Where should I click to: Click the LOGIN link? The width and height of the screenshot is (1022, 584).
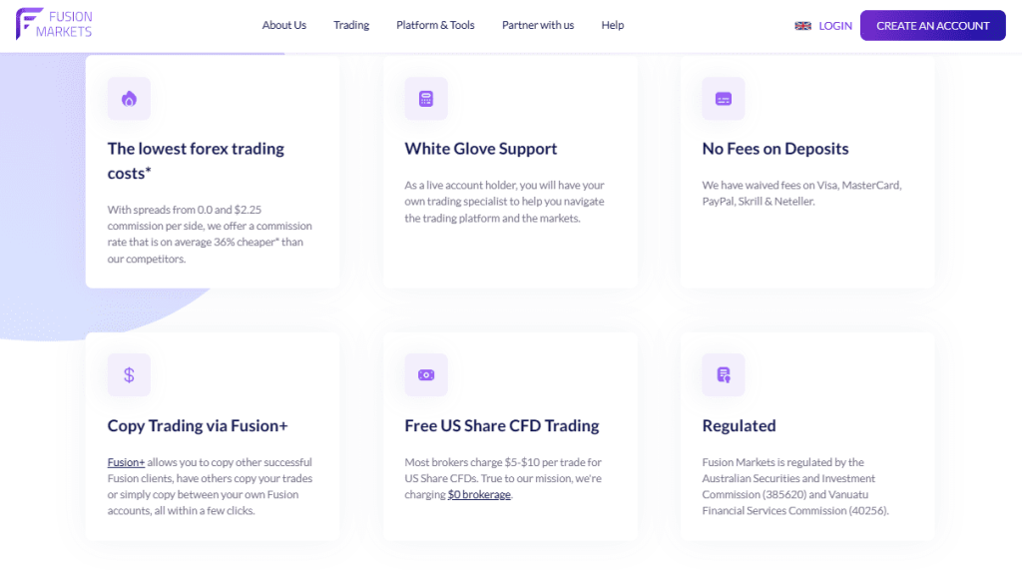pos(835,26)
